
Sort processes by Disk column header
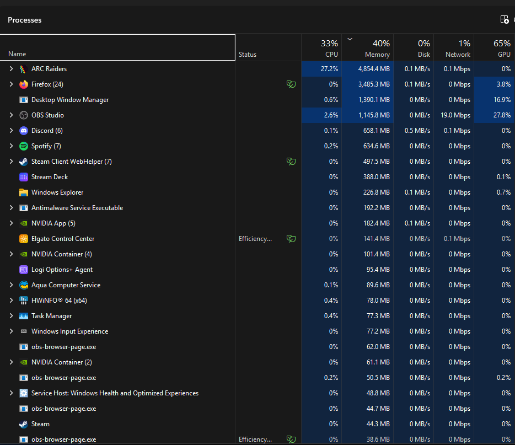tap(414, 47)
